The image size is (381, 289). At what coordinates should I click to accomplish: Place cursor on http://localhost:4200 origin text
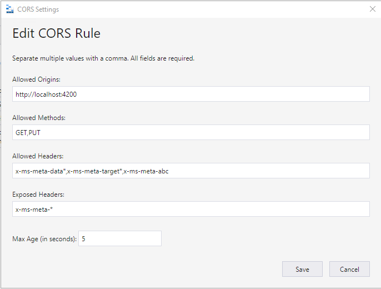(46, 94)
